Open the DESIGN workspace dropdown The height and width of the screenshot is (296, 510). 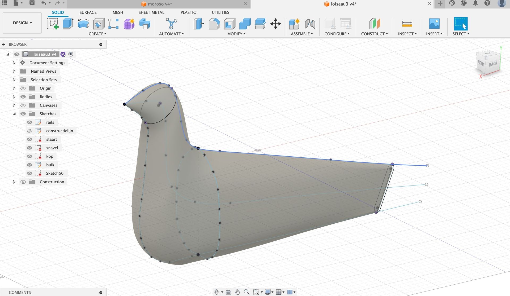[22, 23]
